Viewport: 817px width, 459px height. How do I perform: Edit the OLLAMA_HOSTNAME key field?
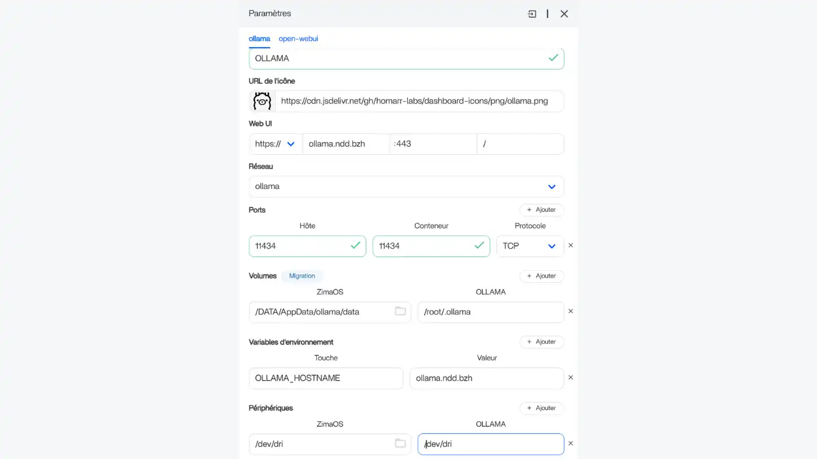click(x=326, y=378)
